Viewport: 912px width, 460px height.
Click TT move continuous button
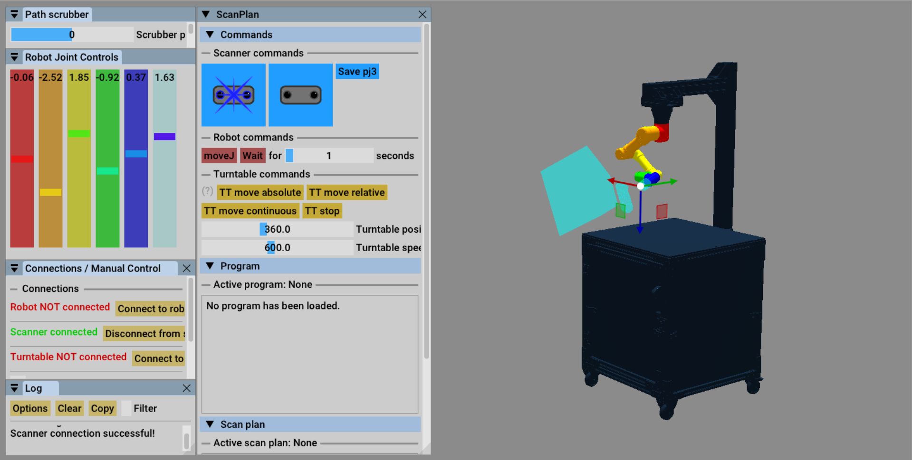[x=250, y=211]
